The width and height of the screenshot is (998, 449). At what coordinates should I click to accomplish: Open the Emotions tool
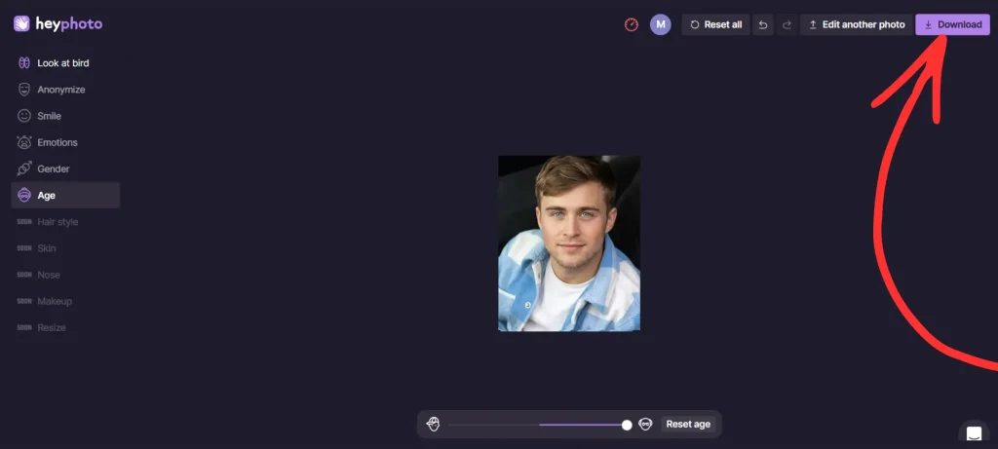[x=65, y=142]
